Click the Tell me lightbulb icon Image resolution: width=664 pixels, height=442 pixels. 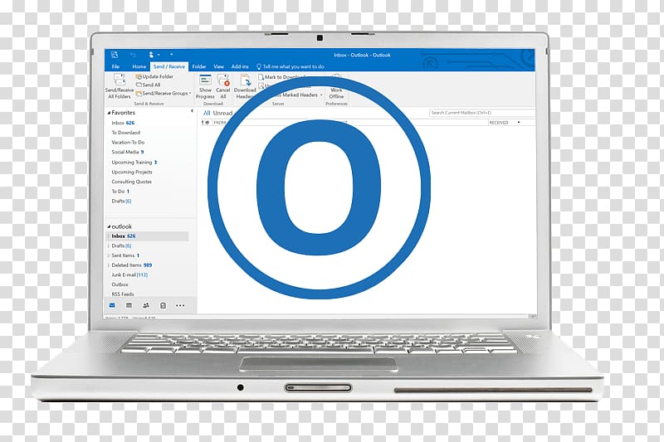(259, 66)
